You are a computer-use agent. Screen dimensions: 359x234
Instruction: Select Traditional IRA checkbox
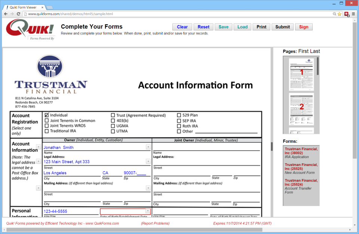[x=47, y=131]
